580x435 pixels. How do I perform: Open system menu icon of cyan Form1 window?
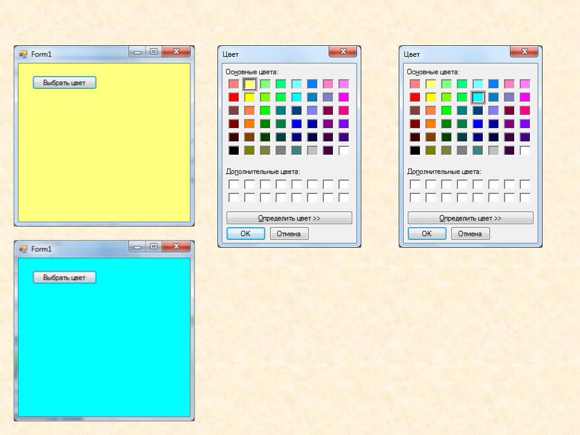tap(24, 249)
